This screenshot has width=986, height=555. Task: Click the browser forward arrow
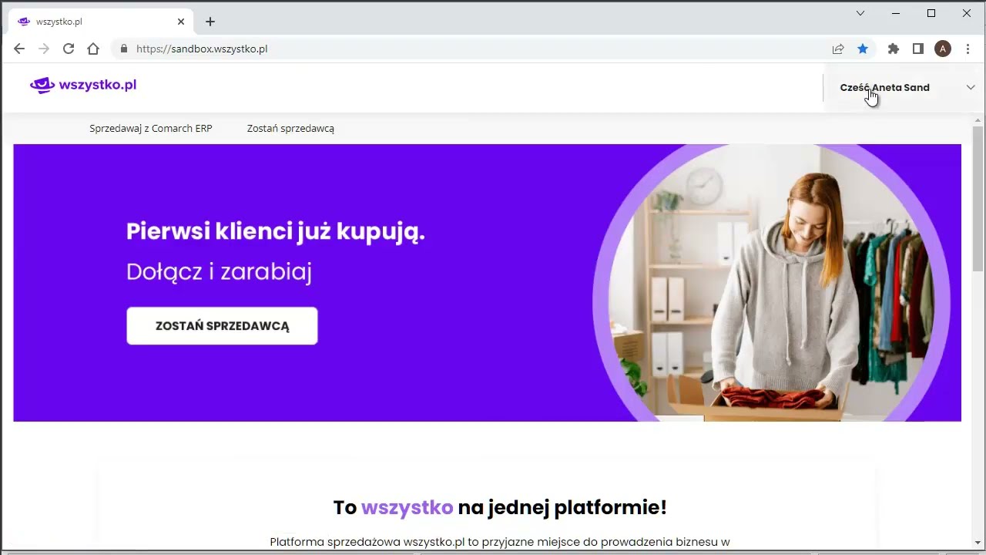44,49
